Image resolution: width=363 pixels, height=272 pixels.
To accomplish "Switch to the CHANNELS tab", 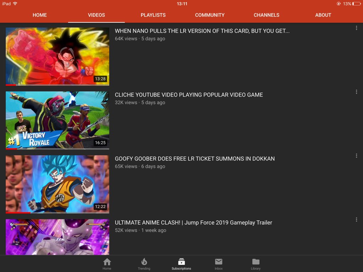I will [267, 15].
